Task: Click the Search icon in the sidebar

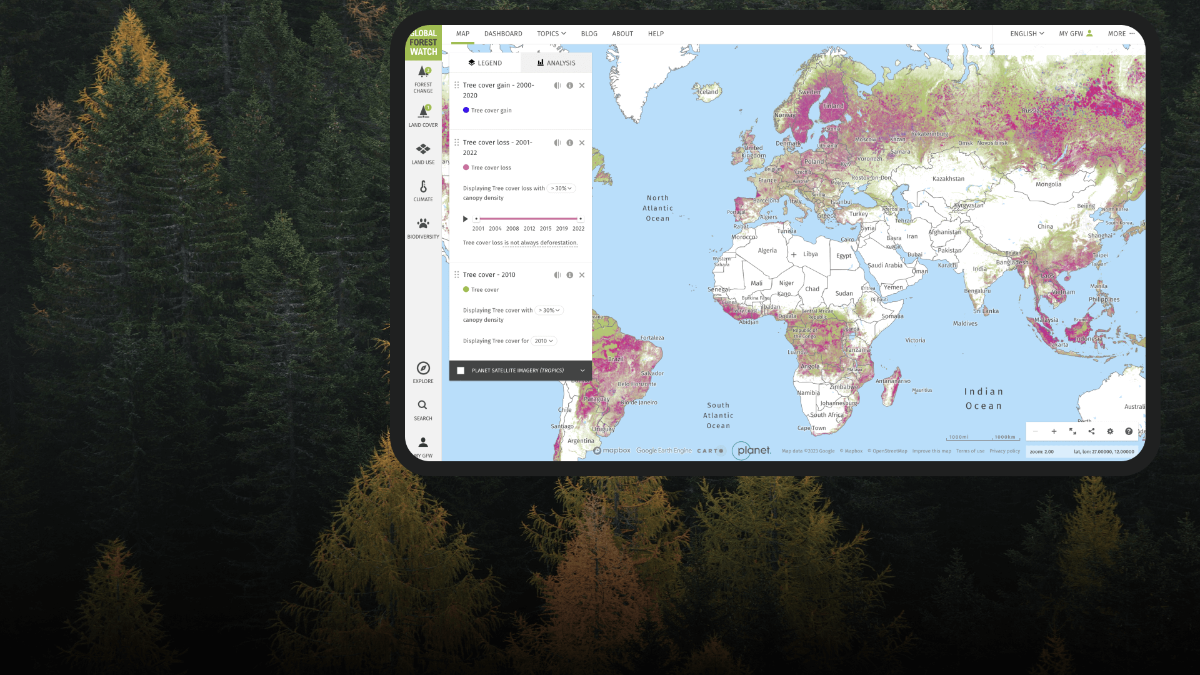Action: pyautogui.click(x=423, y=407)
